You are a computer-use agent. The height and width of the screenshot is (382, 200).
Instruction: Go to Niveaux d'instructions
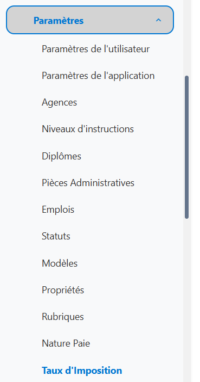(88, 129)
